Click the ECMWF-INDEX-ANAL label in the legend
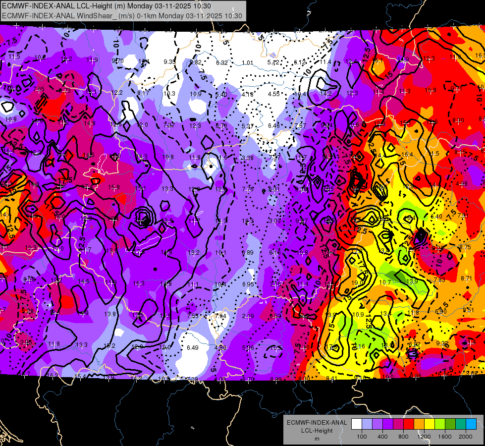Screen dimensions: 485x446 click(x=317, y=423)
